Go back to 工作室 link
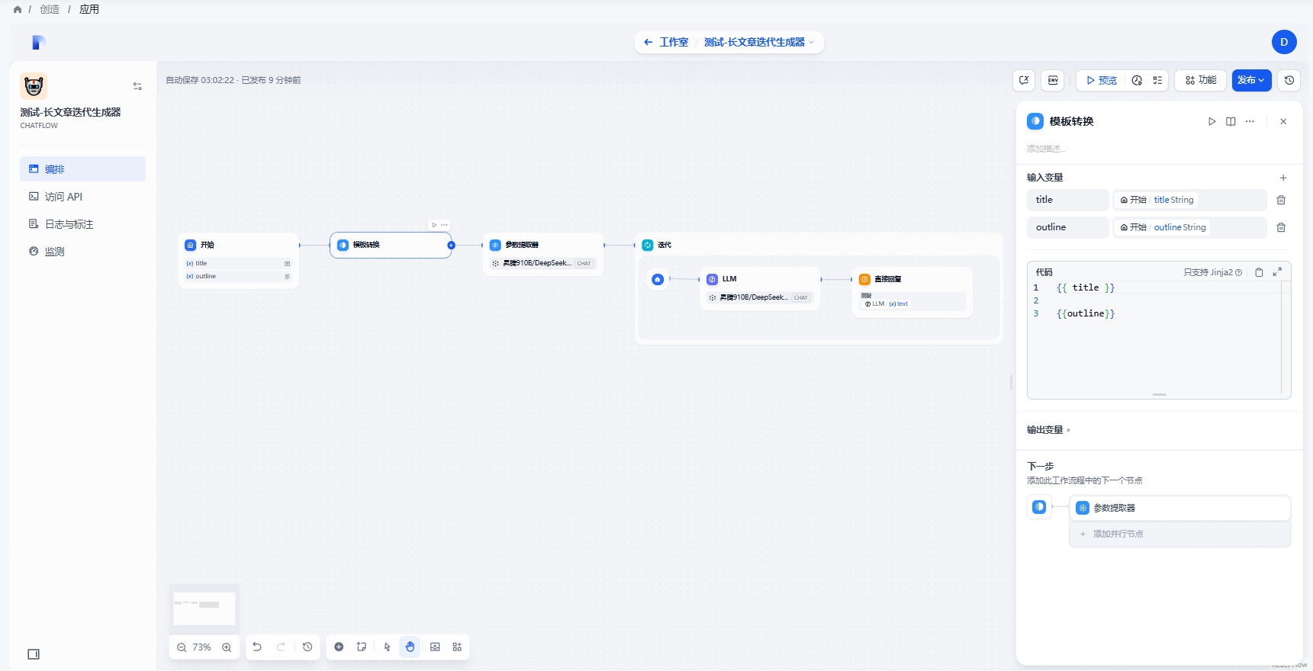This screenshot has width=1313, height=671. 667,42
